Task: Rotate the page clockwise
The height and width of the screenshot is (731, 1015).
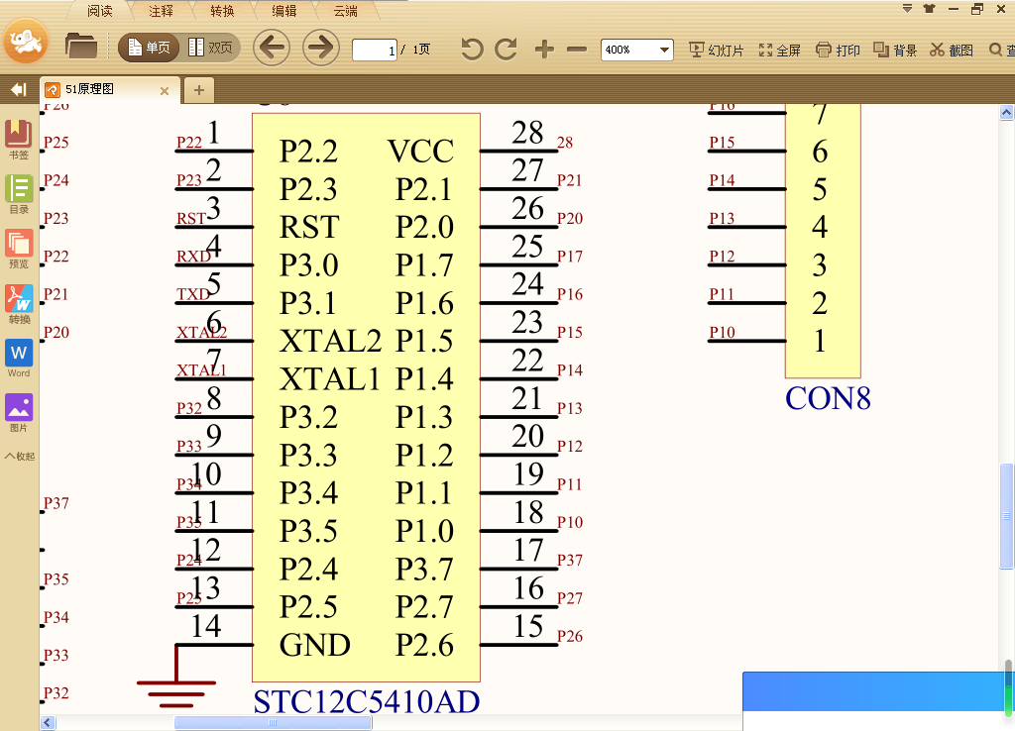Action: point(507,50)
